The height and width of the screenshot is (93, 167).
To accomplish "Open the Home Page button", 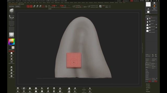I will pyautogui.click(x=11, y=6).
